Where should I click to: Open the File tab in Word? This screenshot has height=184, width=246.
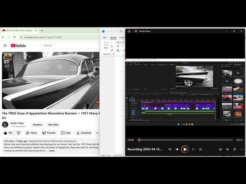point(105,37)
